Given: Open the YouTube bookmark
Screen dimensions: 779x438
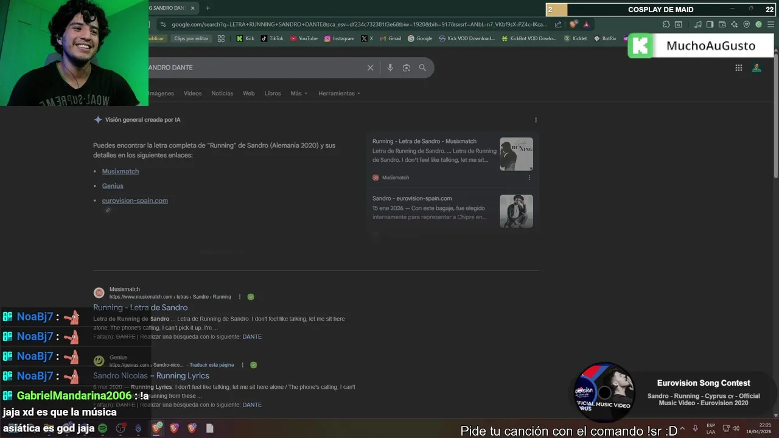Looking at the screenshot, I should tap(304, 38).
